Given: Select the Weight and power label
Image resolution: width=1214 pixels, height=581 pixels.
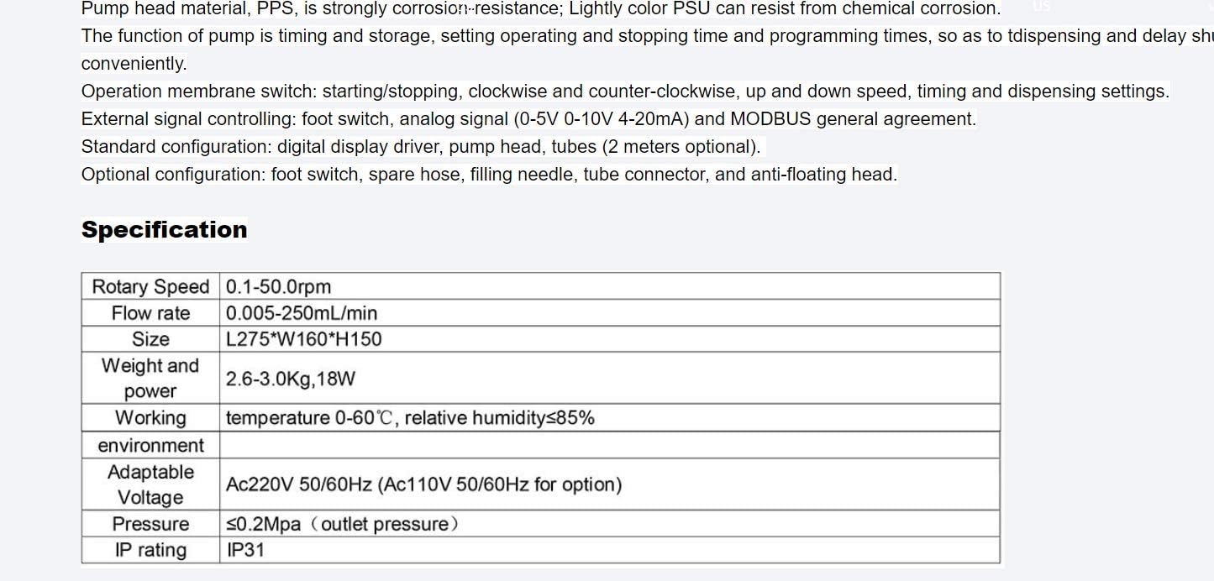Looking at the screenshot, I should pos(150,378).
